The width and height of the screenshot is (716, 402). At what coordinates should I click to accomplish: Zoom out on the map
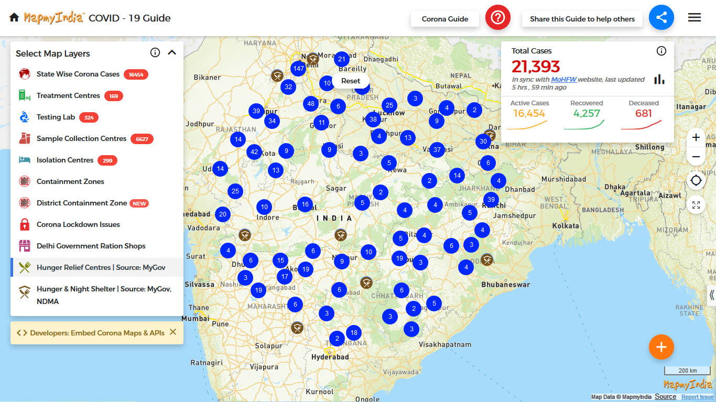tap(696, 156)
